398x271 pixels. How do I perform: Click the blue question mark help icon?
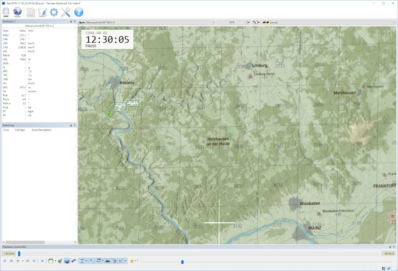coord(79,12)
